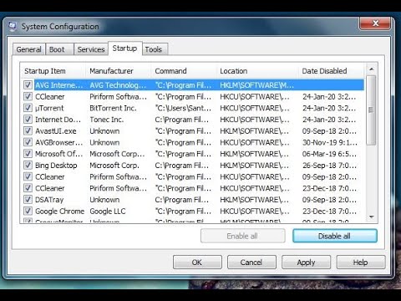This screenshot has width=401, height=301.
Task: Click scroll down arrow of startup list
Action: [371, 217]
